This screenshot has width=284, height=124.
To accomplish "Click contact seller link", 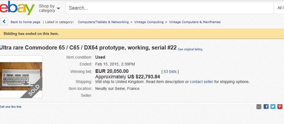I will [201, 82].
